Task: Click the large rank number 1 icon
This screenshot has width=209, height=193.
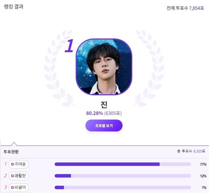Action: (x=69, y=46)
